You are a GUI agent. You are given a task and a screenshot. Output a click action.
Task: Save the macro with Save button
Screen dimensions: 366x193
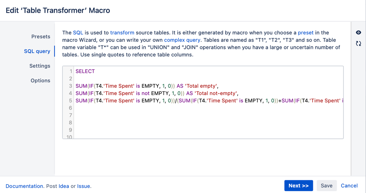(x=326, y=186)
